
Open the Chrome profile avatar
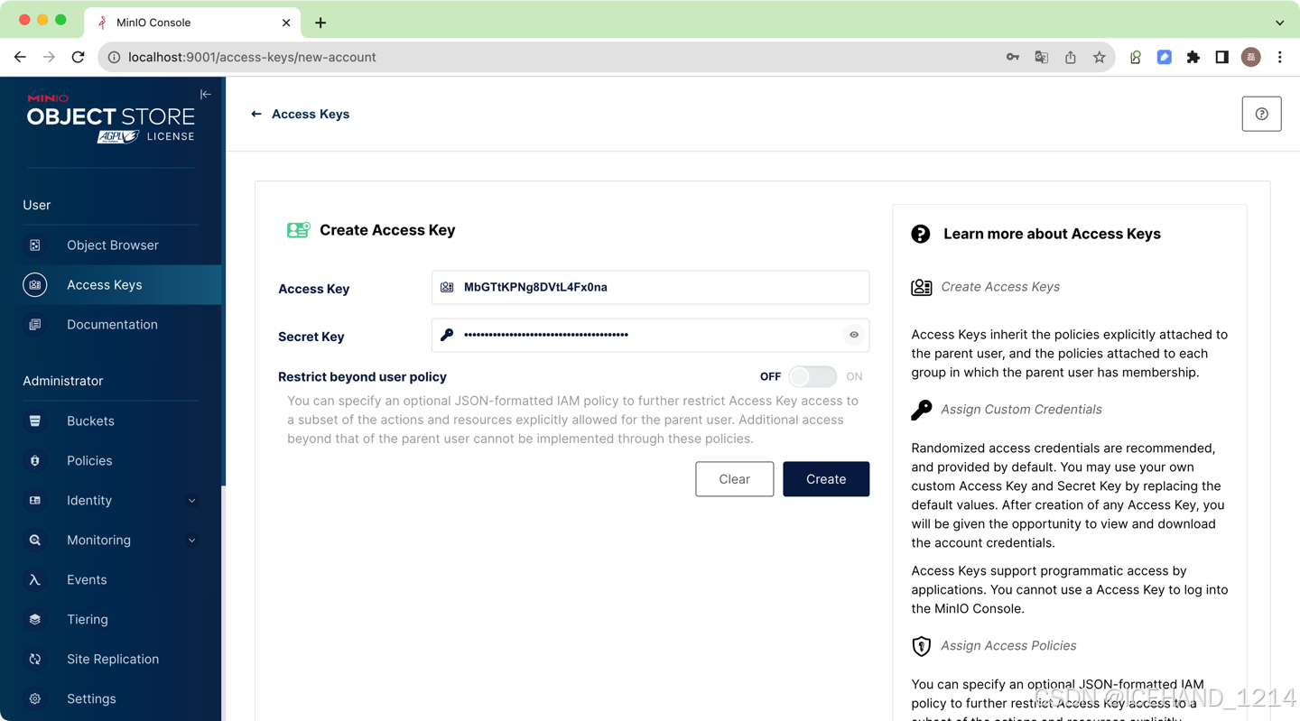(x=1251, y=57)
